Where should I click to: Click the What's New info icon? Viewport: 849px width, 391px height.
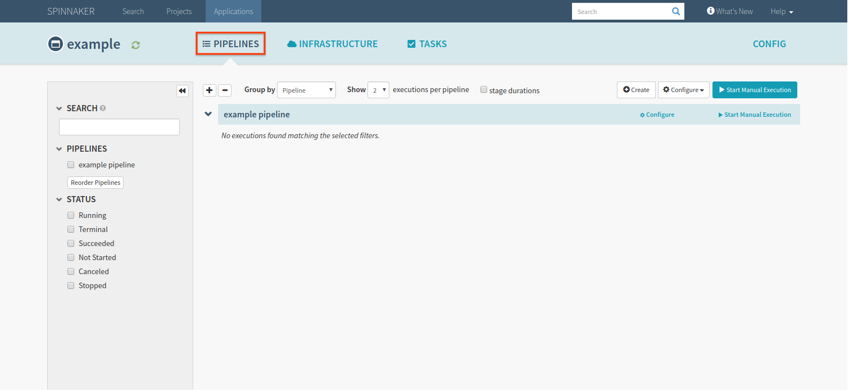coord(710,11)
